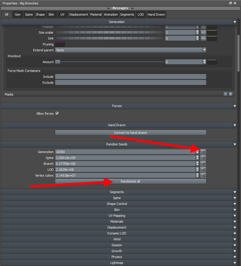Open the Extend parent dropdown
The width and height of the screenshot is (241, 266).
(130, 50)
